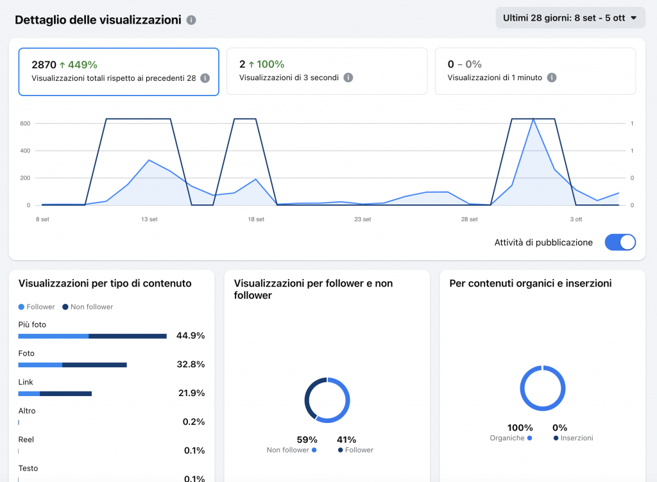The height and width of the screenshot is (482, 657).
Task: Click the Follower vs non-follower donut chart
Action: coord(327,400)
